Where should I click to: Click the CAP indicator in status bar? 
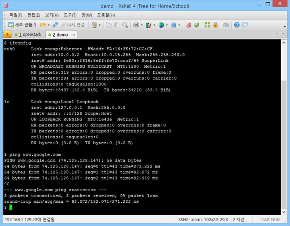click(x=265, y=220)
